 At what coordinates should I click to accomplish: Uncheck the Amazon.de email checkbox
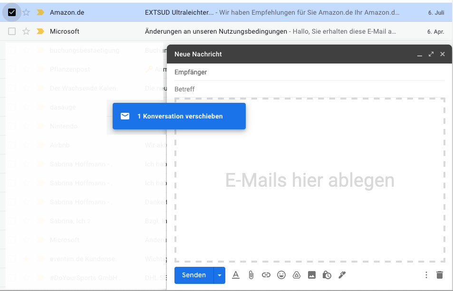tap(12, 12)
